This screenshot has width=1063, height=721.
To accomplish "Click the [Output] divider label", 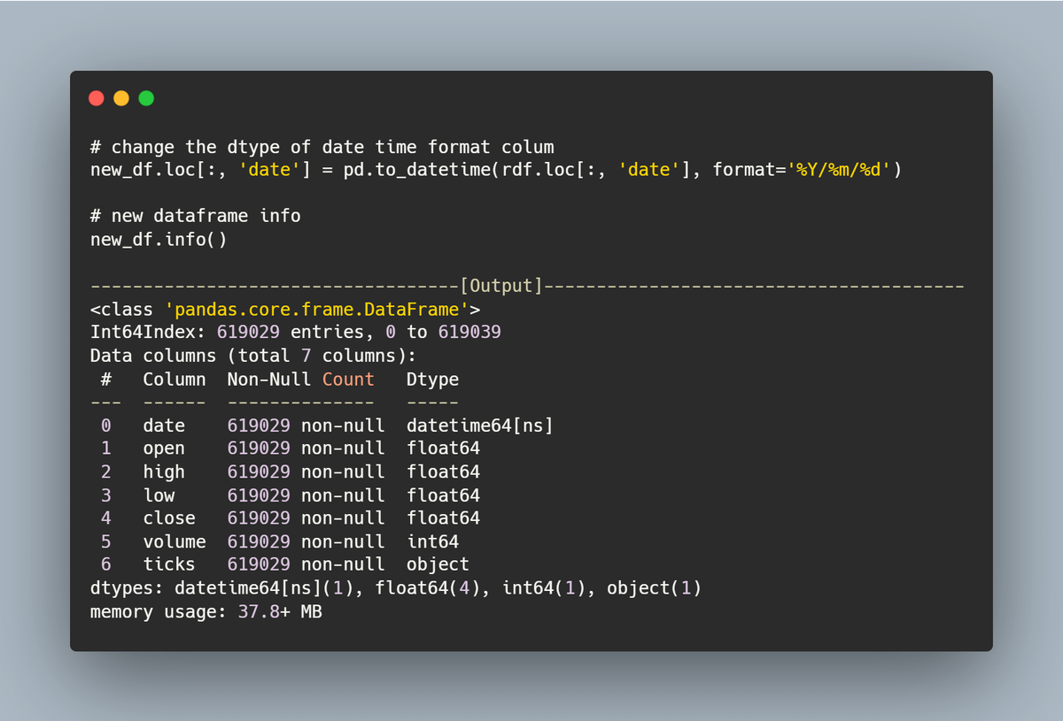I will 500,286.
